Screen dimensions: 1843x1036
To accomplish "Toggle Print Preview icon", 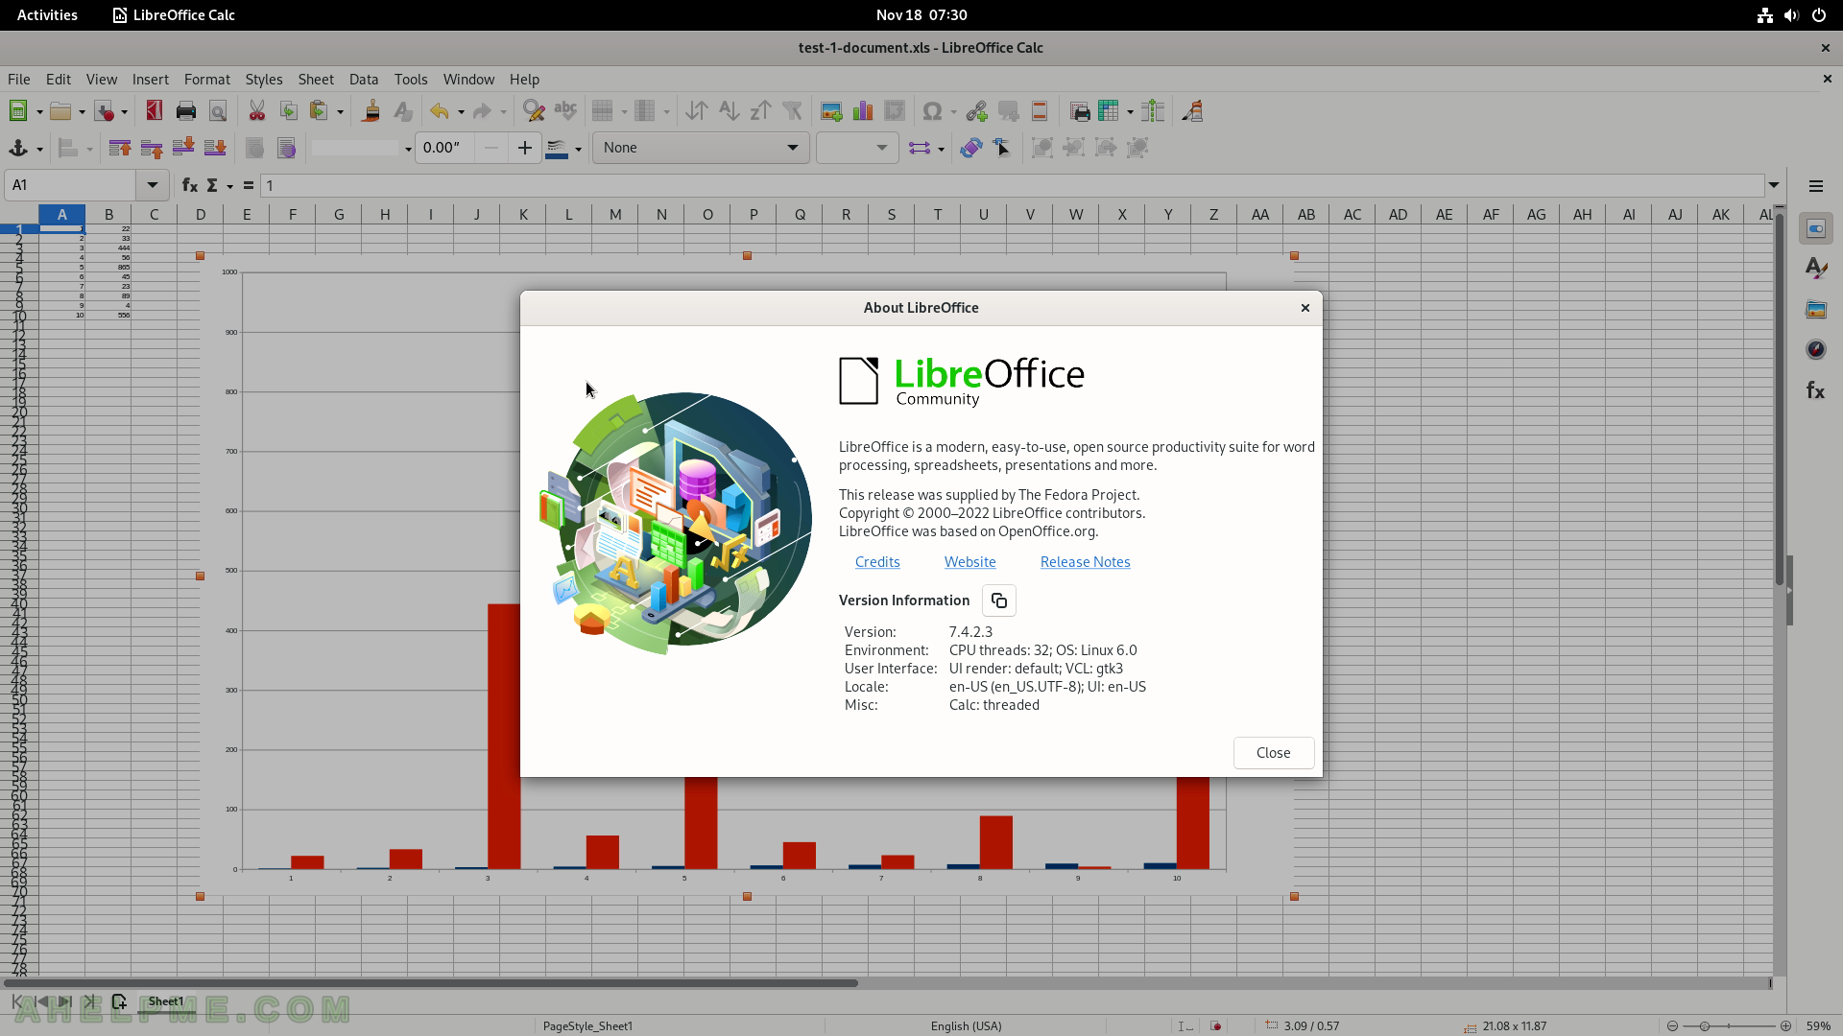I will [x=218, y=111].
